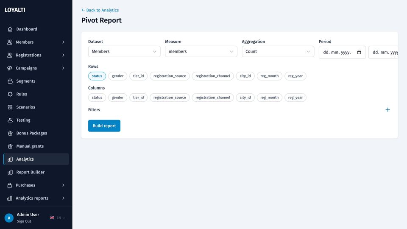Toggle registration_source chip in Columns
Image resolution: width=407 pixels, height=229 pixels.
pos(170,98)
